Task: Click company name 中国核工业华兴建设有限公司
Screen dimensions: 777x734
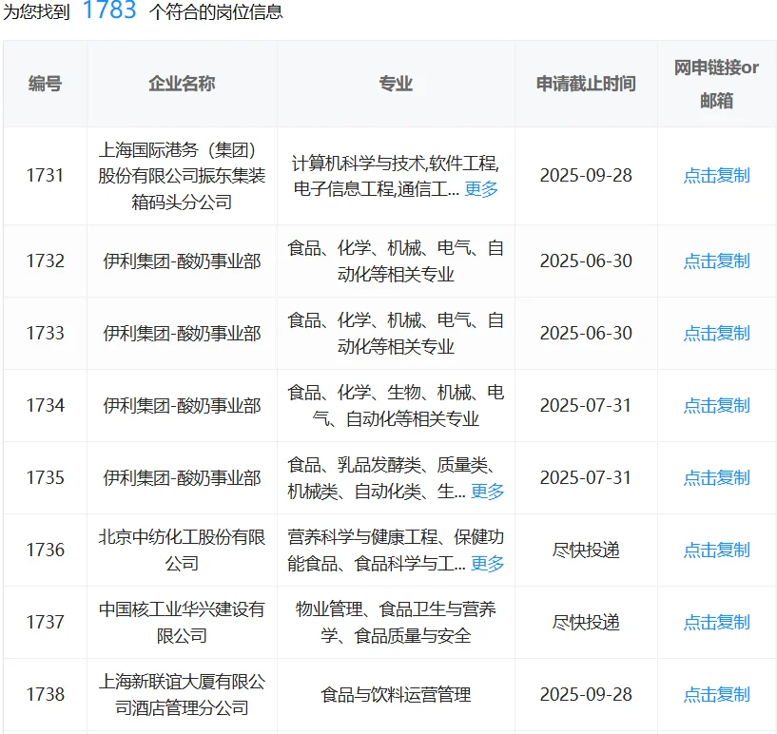Action: point(182,623)
